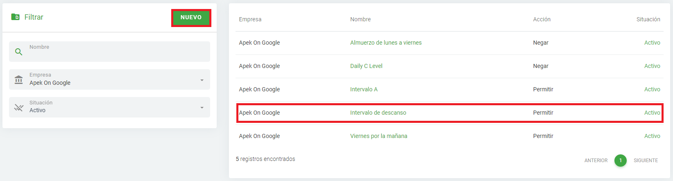Click the Empresa bank building icon
This screenshot has width=673, height=181.
tap(19, 79)
